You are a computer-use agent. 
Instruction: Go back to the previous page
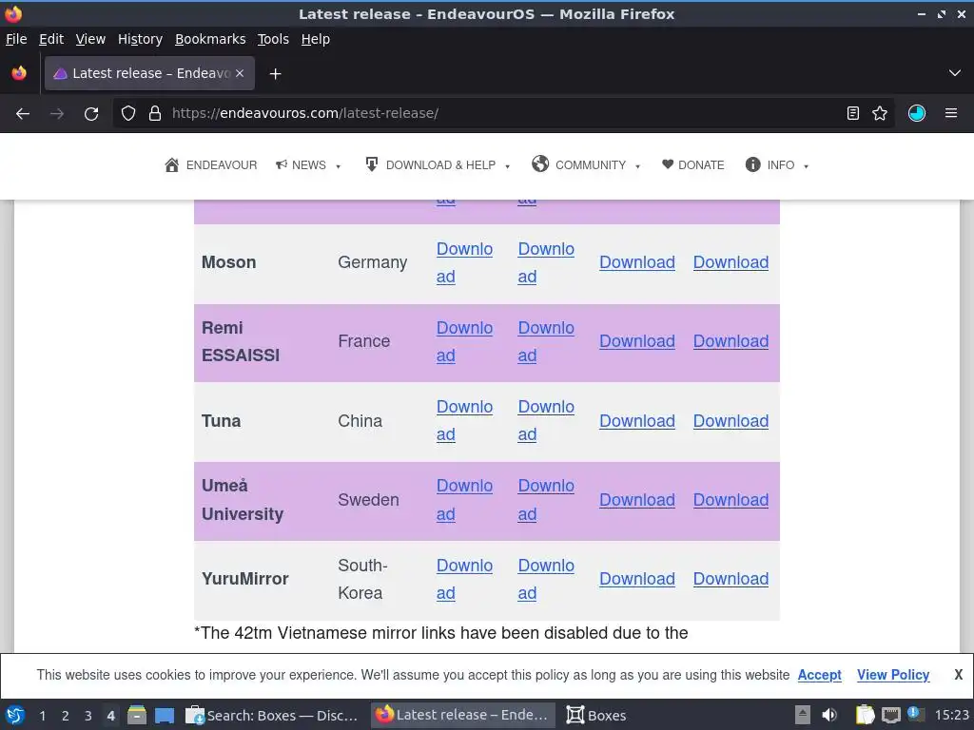[23, 114]
